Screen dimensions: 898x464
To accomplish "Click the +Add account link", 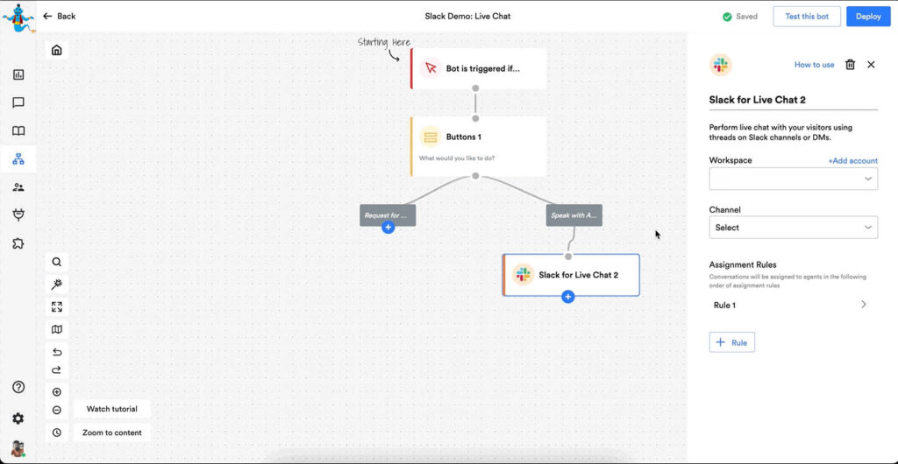I will point(852,161).
